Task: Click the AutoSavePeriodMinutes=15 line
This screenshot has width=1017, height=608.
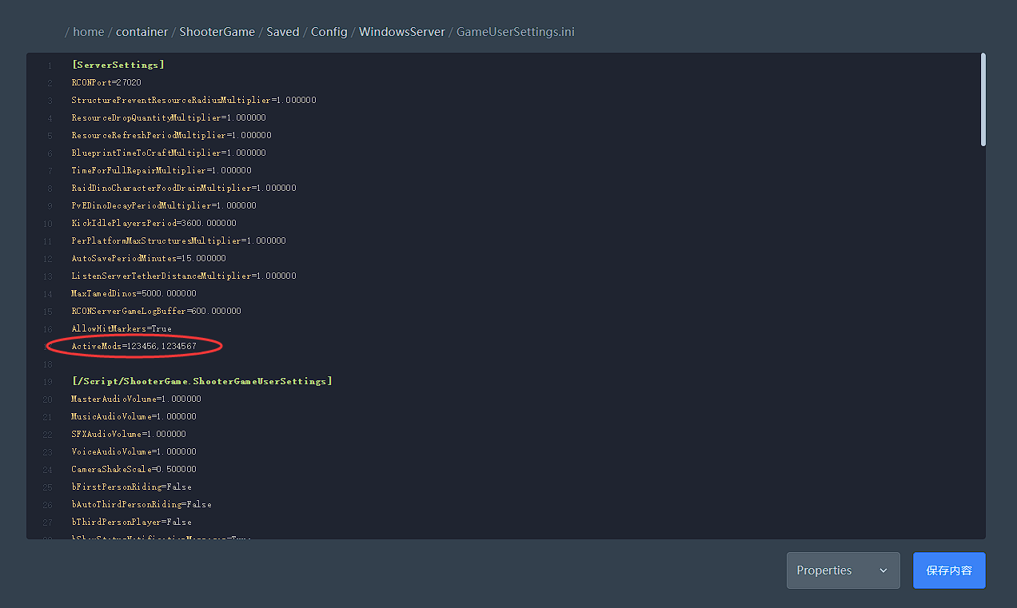Action: [149, 258]
